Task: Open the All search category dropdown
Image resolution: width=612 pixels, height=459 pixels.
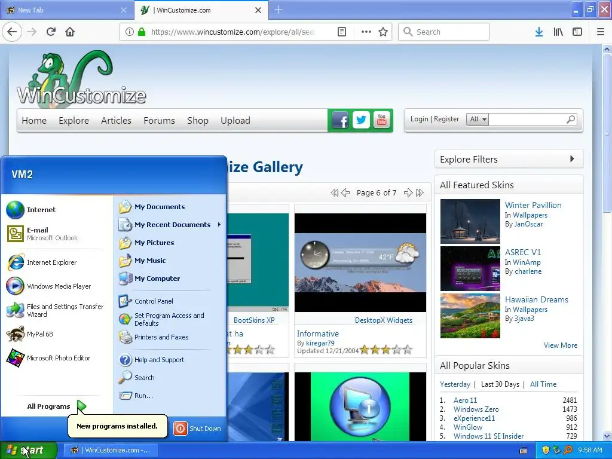Action: point(478,120)
